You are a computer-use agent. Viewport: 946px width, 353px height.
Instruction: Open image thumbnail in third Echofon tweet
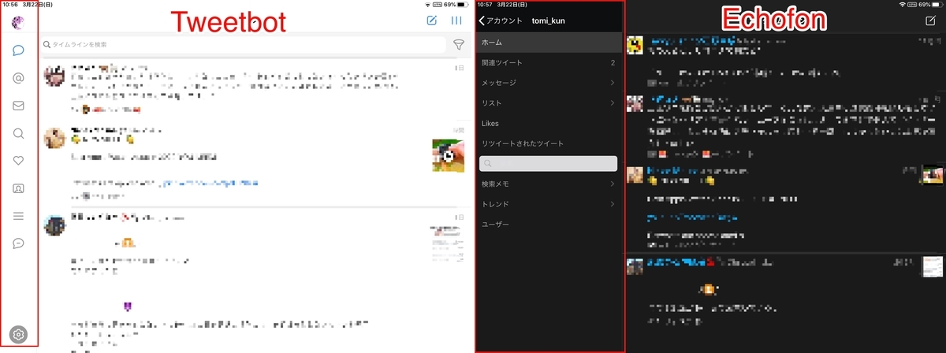933,175
